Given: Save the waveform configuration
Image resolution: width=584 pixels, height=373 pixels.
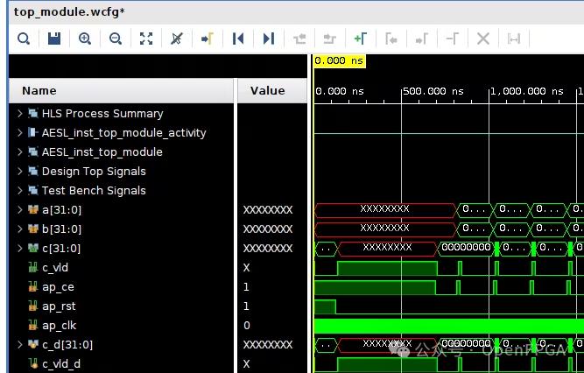Looking at the screenshot, I should pyautogui.click(x=54, y=39).
